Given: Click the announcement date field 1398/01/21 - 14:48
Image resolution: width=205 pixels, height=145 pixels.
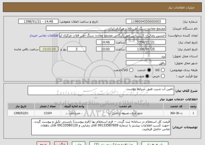Looking at the screenshot, I should tap(38, 21).
